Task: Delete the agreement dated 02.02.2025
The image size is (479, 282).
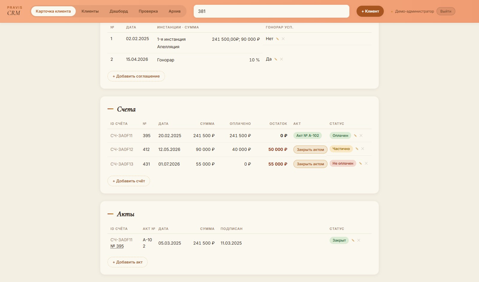Action: (283, 39)
